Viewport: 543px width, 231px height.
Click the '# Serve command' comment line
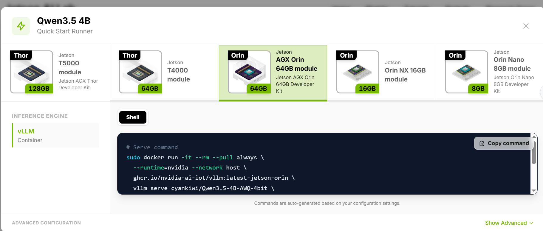click(x=152, y=147)
